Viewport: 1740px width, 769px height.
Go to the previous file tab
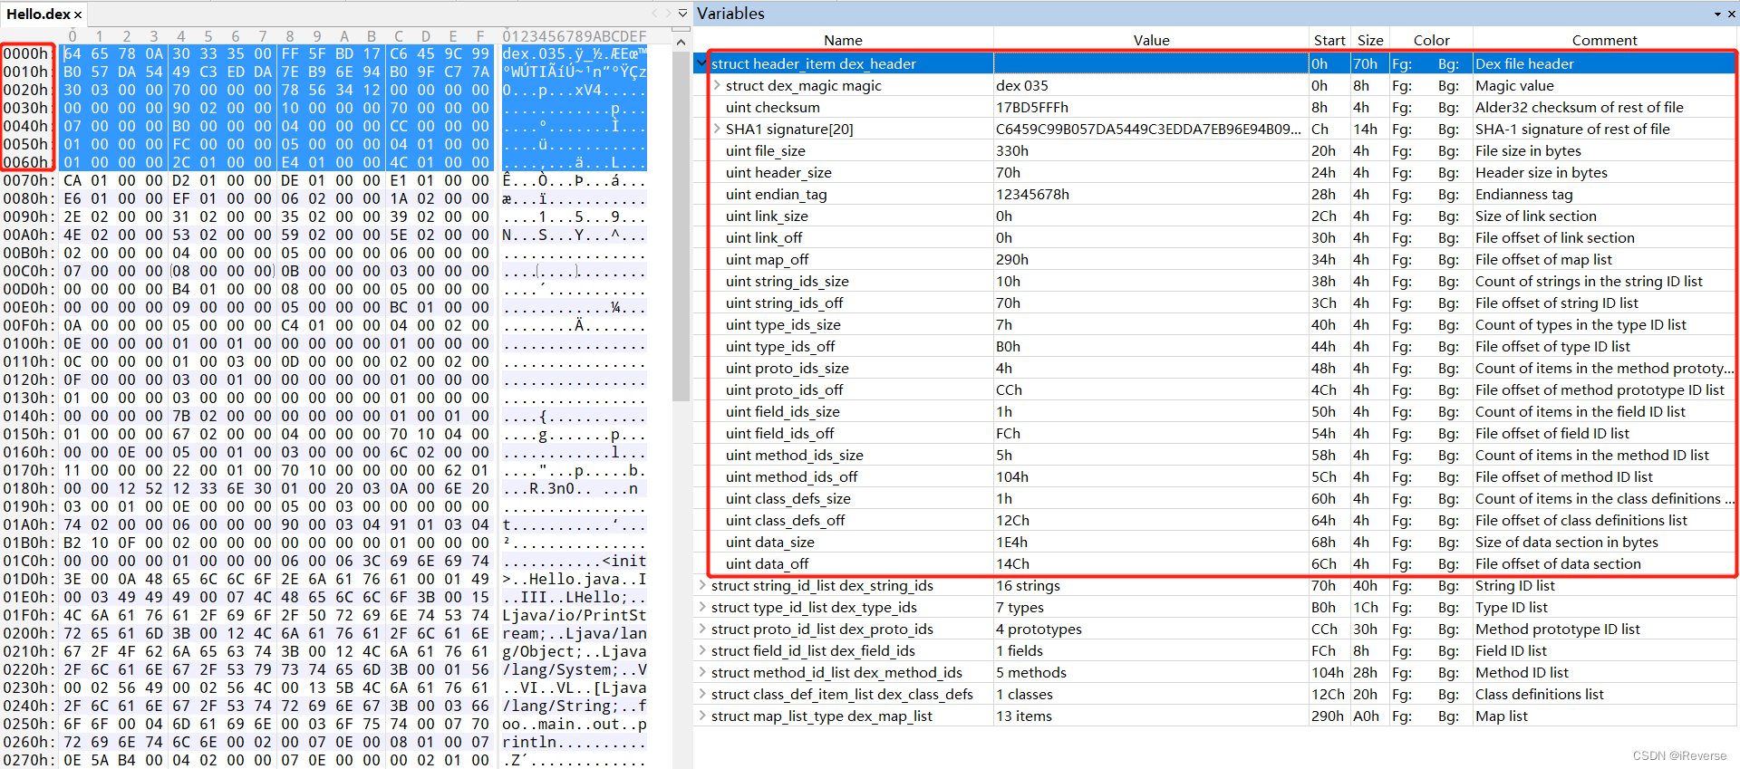click(654, 14)
